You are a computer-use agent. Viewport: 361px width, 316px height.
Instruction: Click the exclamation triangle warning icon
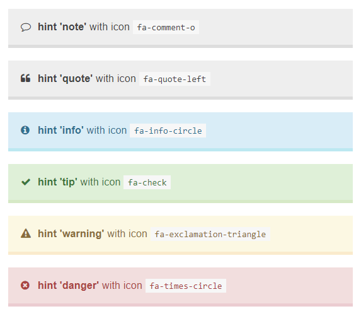(x=26, y=233)
